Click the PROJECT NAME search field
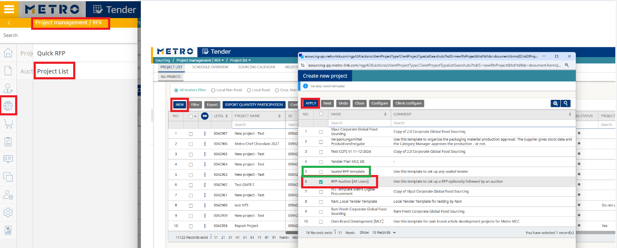The height and width of the screenshot is (248, 617). click(x=258, y=125)
